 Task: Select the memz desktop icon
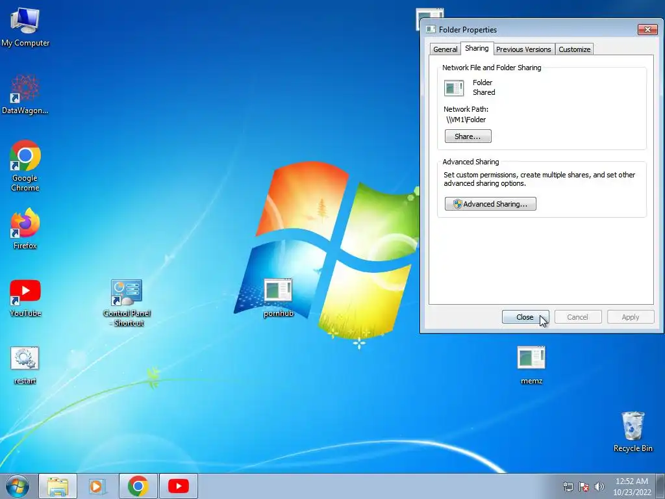[531, 365]
